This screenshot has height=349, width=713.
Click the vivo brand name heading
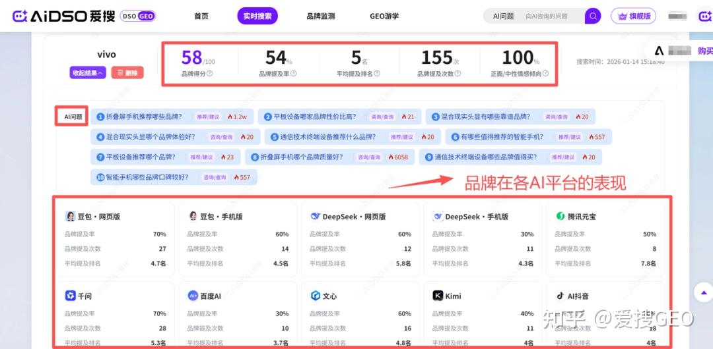point(106,55)
